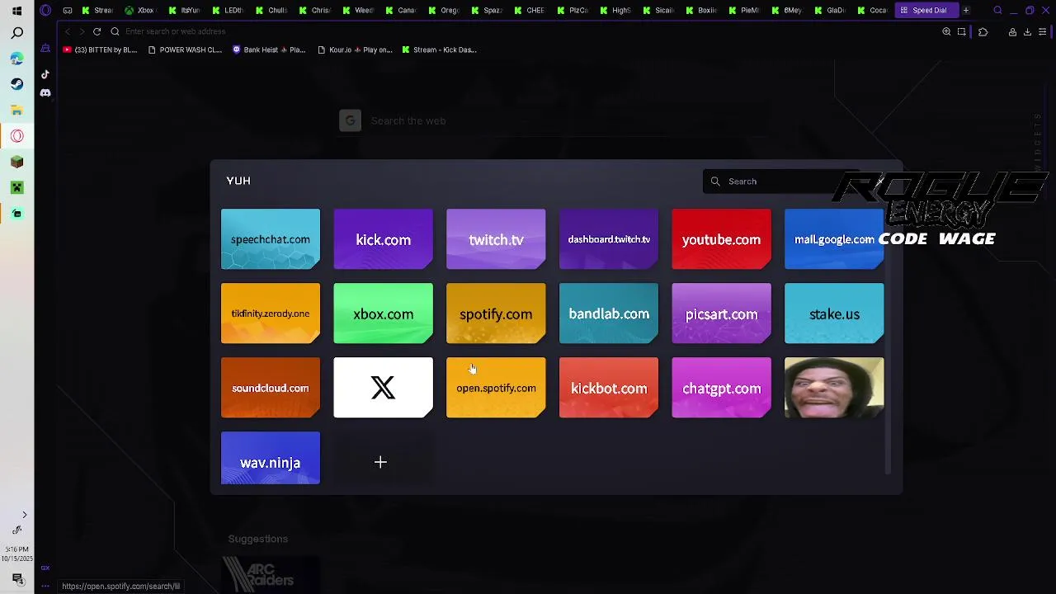
Task: Open the twitch.tv speed dial tile
Action: pos(496,239)
